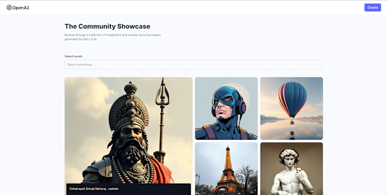Viewport: 387px width, 195px height.
Task: Click the DALL-E AI description paragraph
Action: [112, 37]
